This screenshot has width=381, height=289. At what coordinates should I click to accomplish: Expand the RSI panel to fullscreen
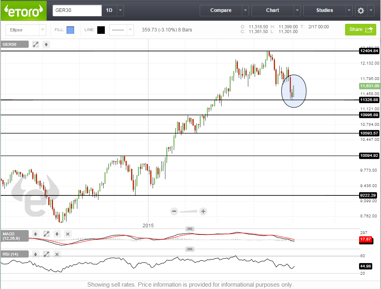point(46,254)
